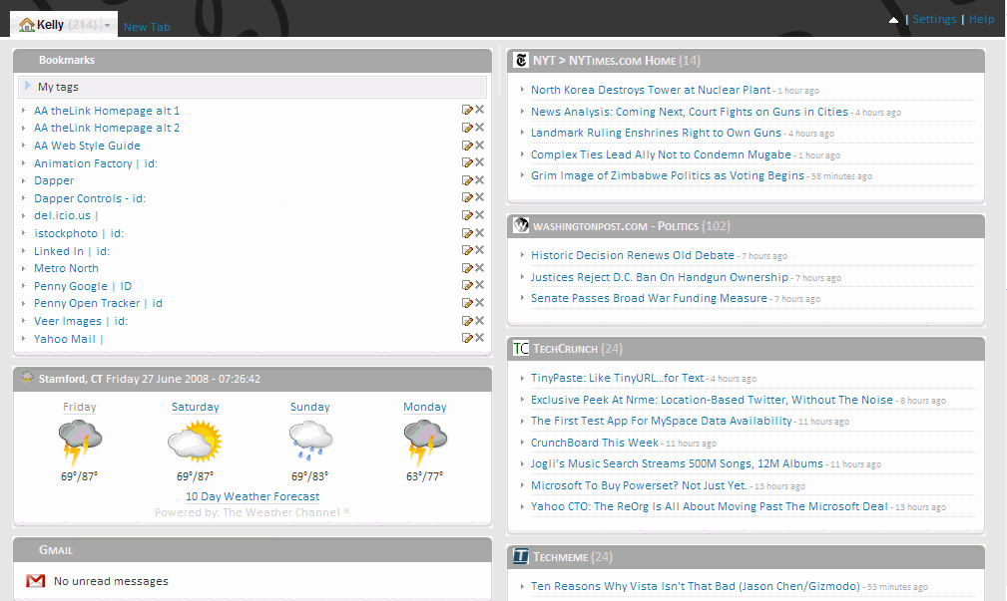Click the Washington Post logo icon
Image resolution: width=1007 pixels, height=601 pixels.
(x=521, y=226)
